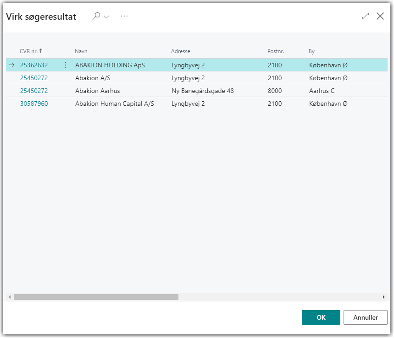Click the scrollbar right arrow

pyautogui.click(x=384, y=297)
